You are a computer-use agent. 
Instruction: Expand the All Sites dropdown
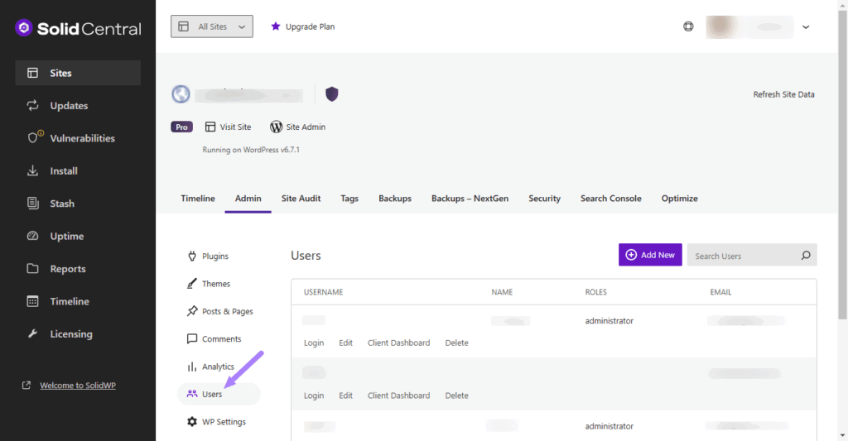tap(212, 26)
